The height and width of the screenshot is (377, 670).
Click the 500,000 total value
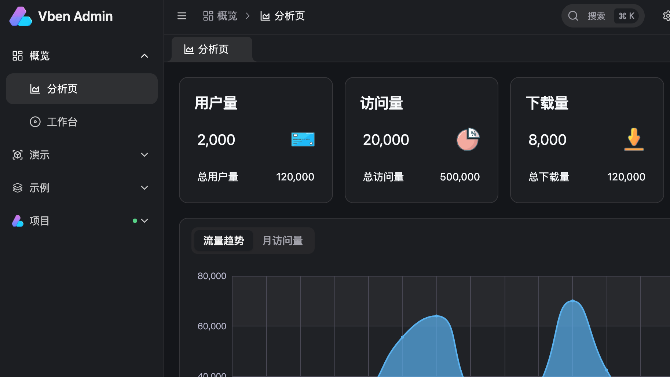[460, 177]
